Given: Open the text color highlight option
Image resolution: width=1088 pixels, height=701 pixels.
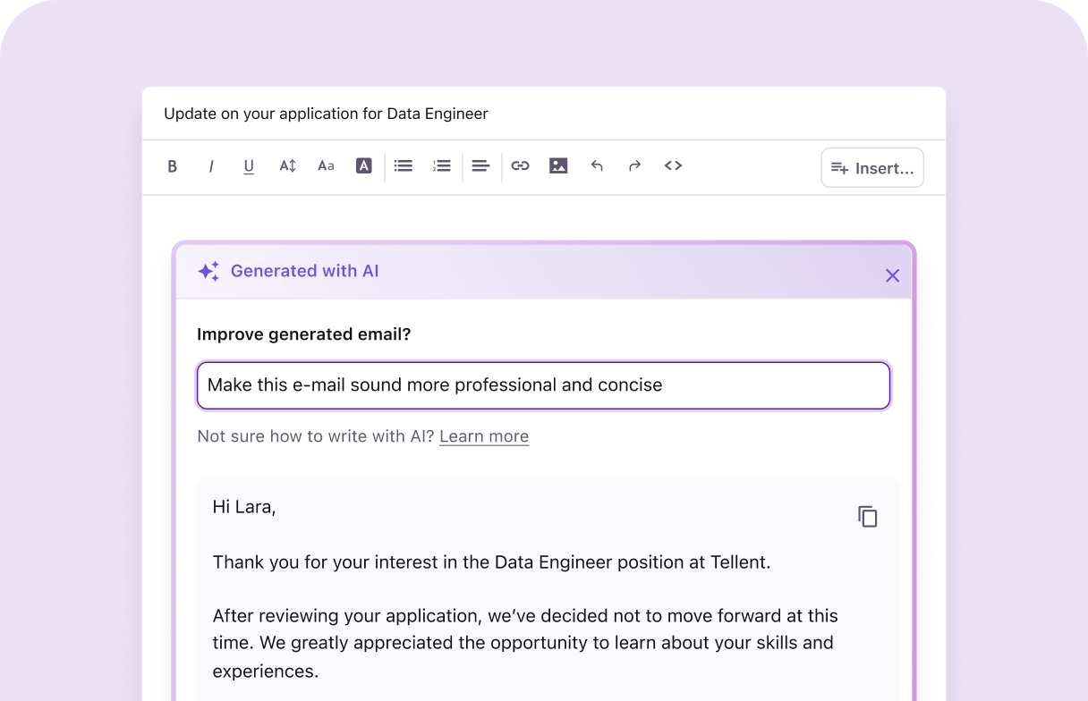Looking at the screenshot, I should coord(363,165).
